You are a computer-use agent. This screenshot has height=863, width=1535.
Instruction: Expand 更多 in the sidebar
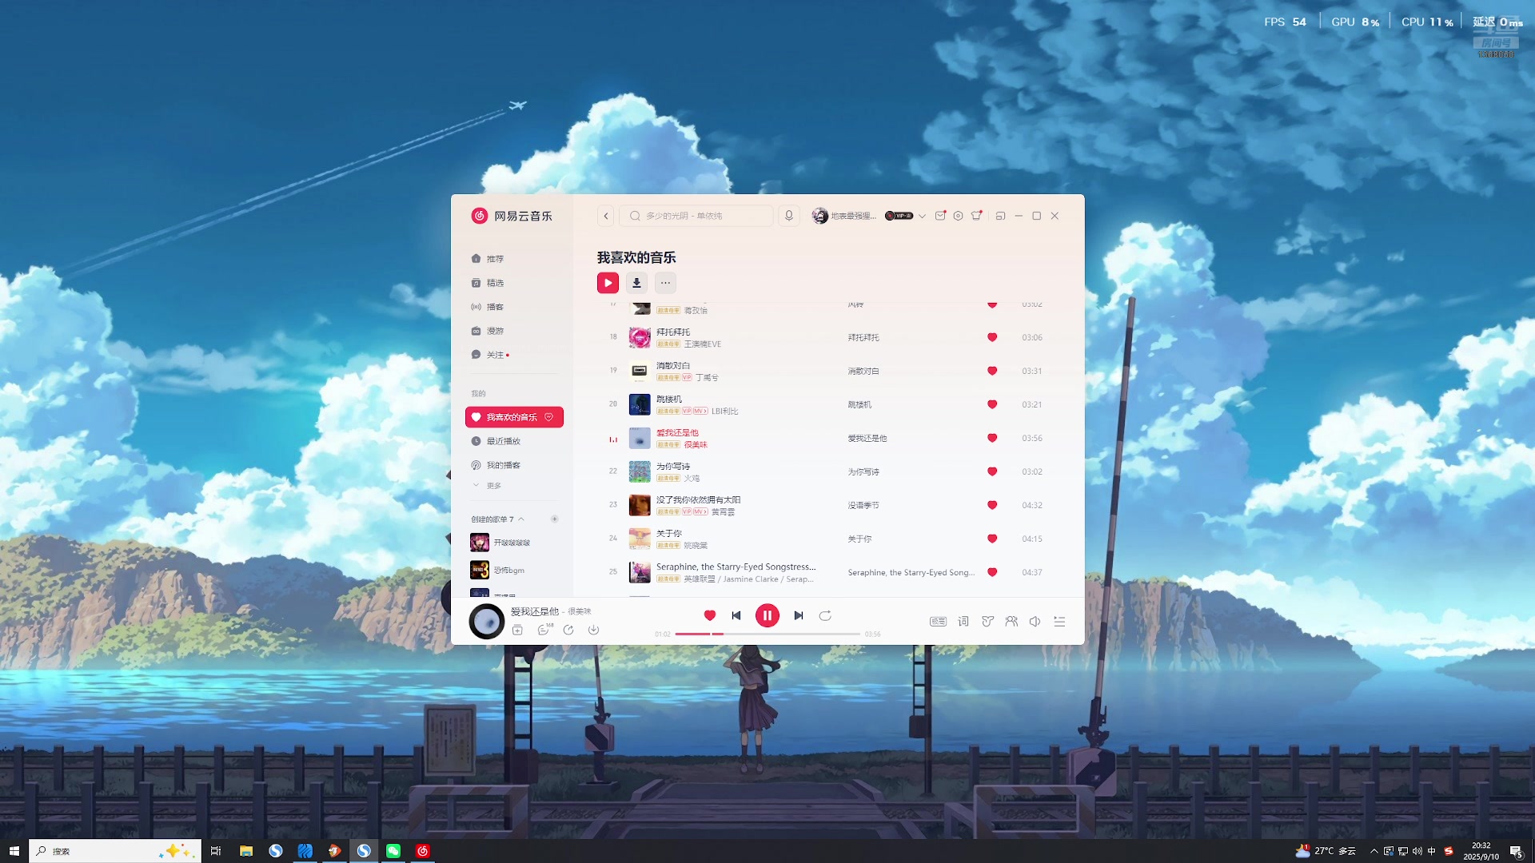click(487, 486)
